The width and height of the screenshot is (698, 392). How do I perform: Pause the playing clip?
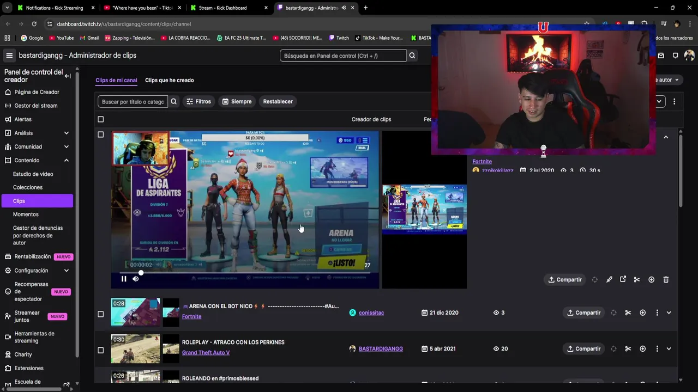[x=124, y=279]
